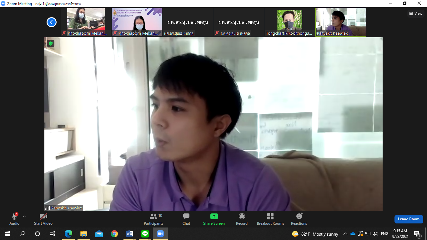Screen dimensions: 427x240
Task: Open the Windows Start menu
Action: click(x=8, y=234)
